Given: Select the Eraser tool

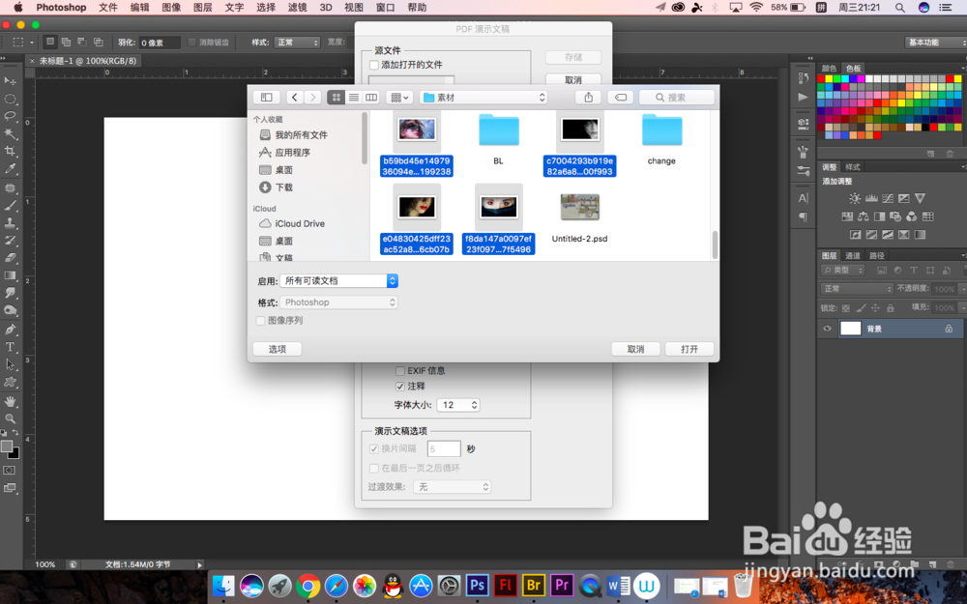Looking at the screenshot, I should coord(11,257).
